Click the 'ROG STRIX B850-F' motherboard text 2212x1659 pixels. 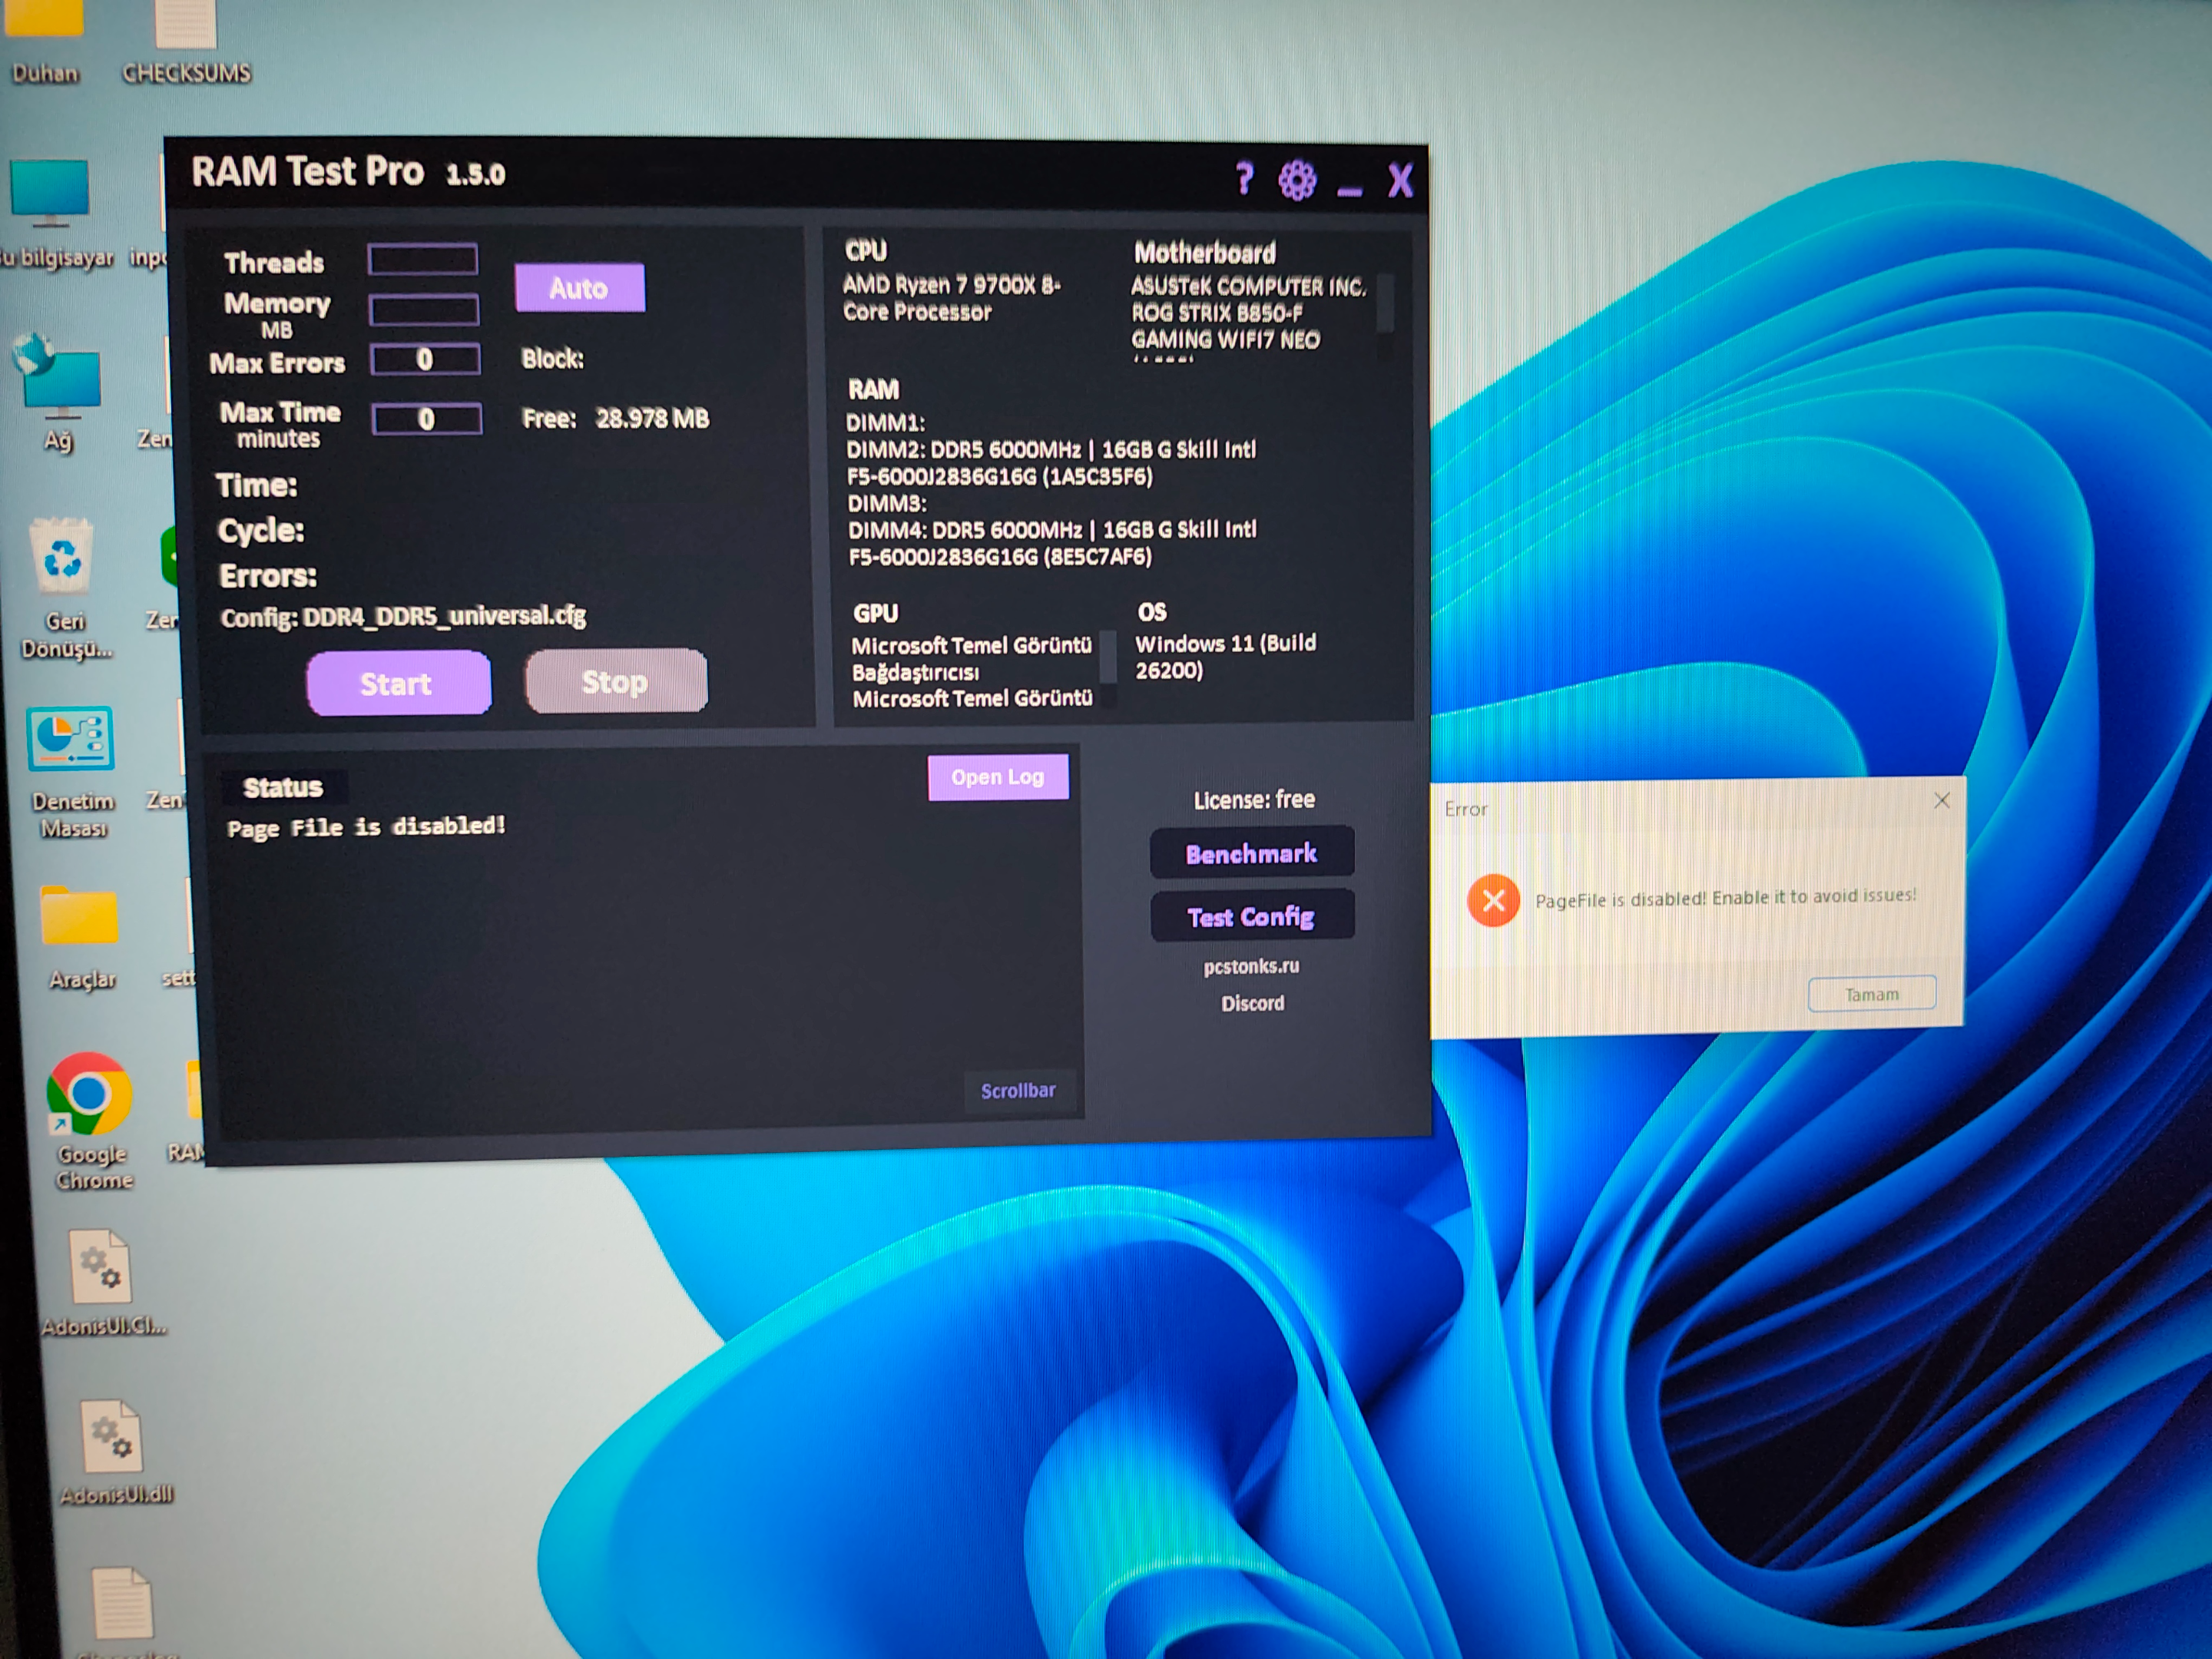pyautogui.click(x=1216, y=312)
